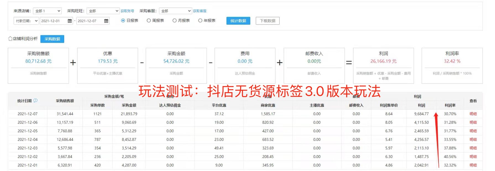Open 店铺利润分析 section

(x=25, y=39)
